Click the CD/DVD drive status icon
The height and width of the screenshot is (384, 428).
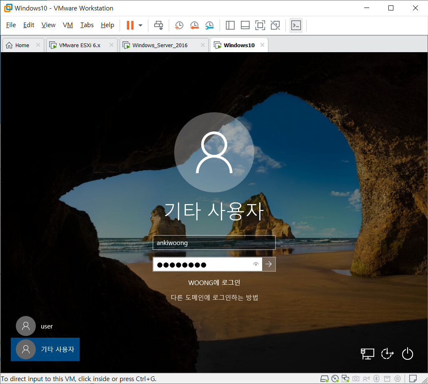click(335, 379)
